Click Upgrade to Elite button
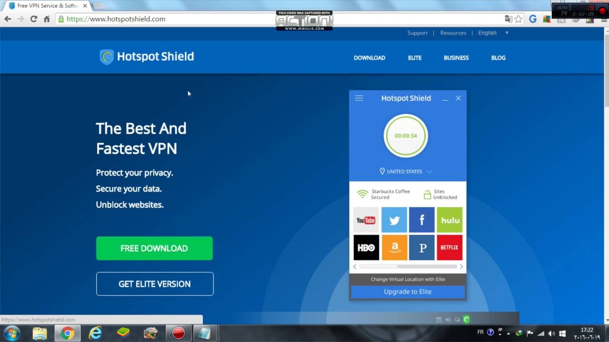 (408, 292)
